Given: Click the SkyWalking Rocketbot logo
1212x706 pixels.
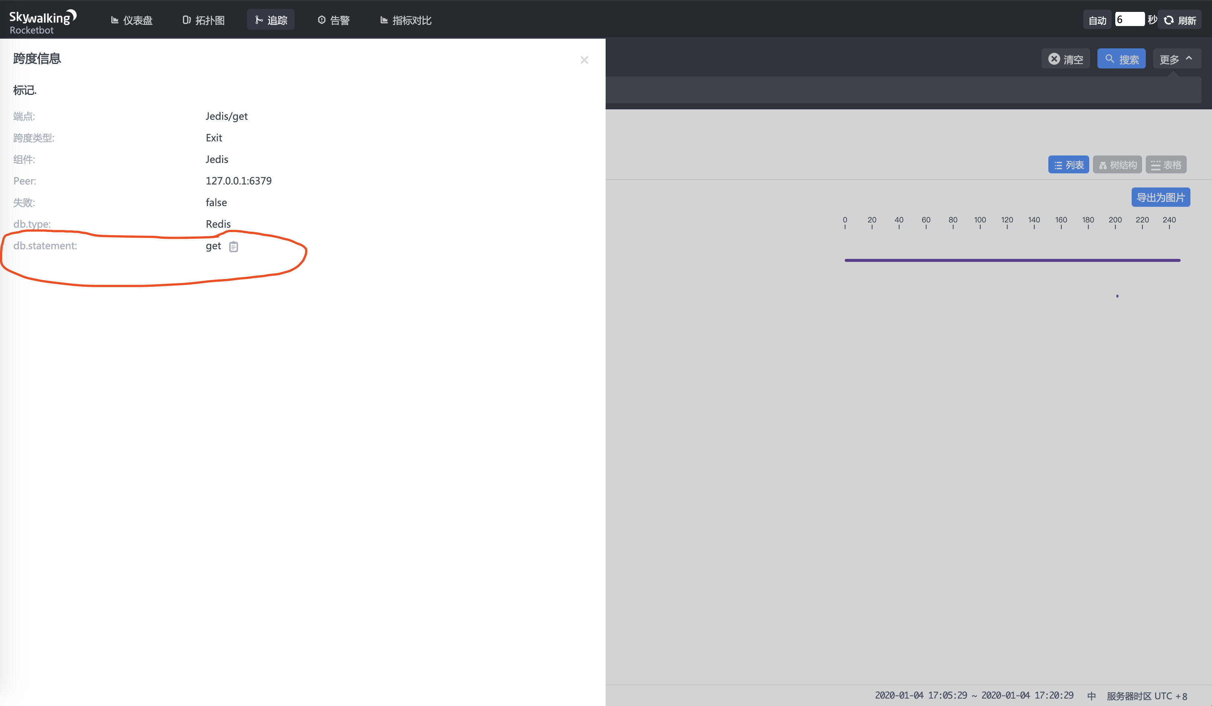Looking at the screenshot, I should pyautogui.click(x=42, y=22).
